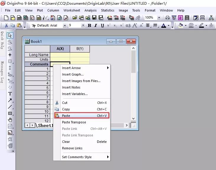Click the font color A swatch
The image size is (216, 170).
pos(163,25)
